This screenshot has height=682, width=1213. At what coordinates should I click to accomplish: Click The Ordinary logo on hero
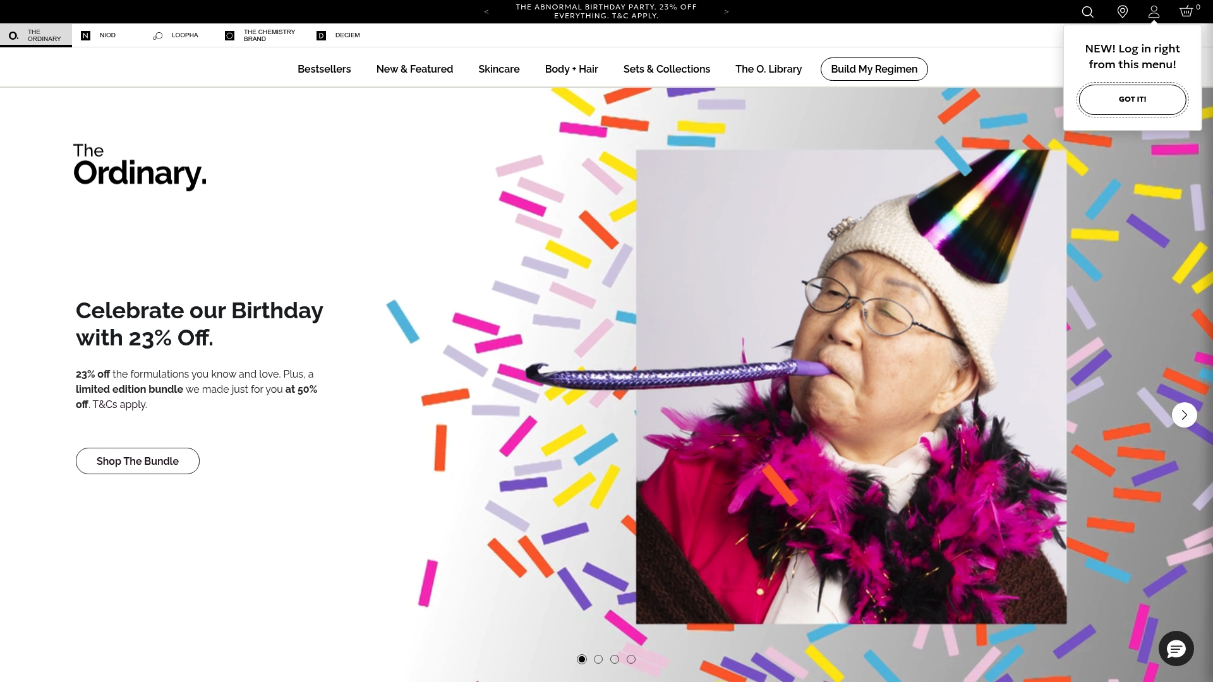(140, 167)
